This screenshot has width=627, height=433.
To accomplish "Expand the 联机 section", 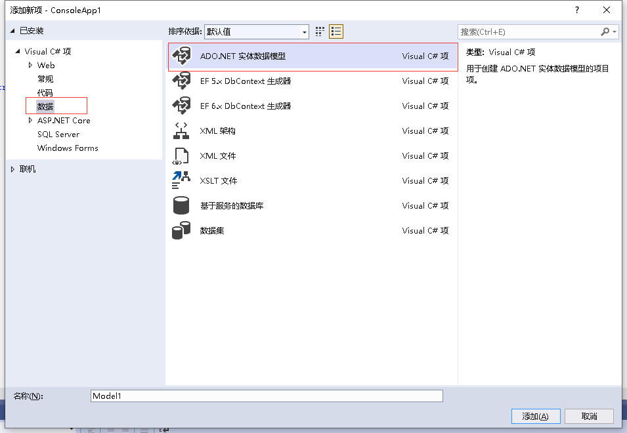I will tap(12, 169).
